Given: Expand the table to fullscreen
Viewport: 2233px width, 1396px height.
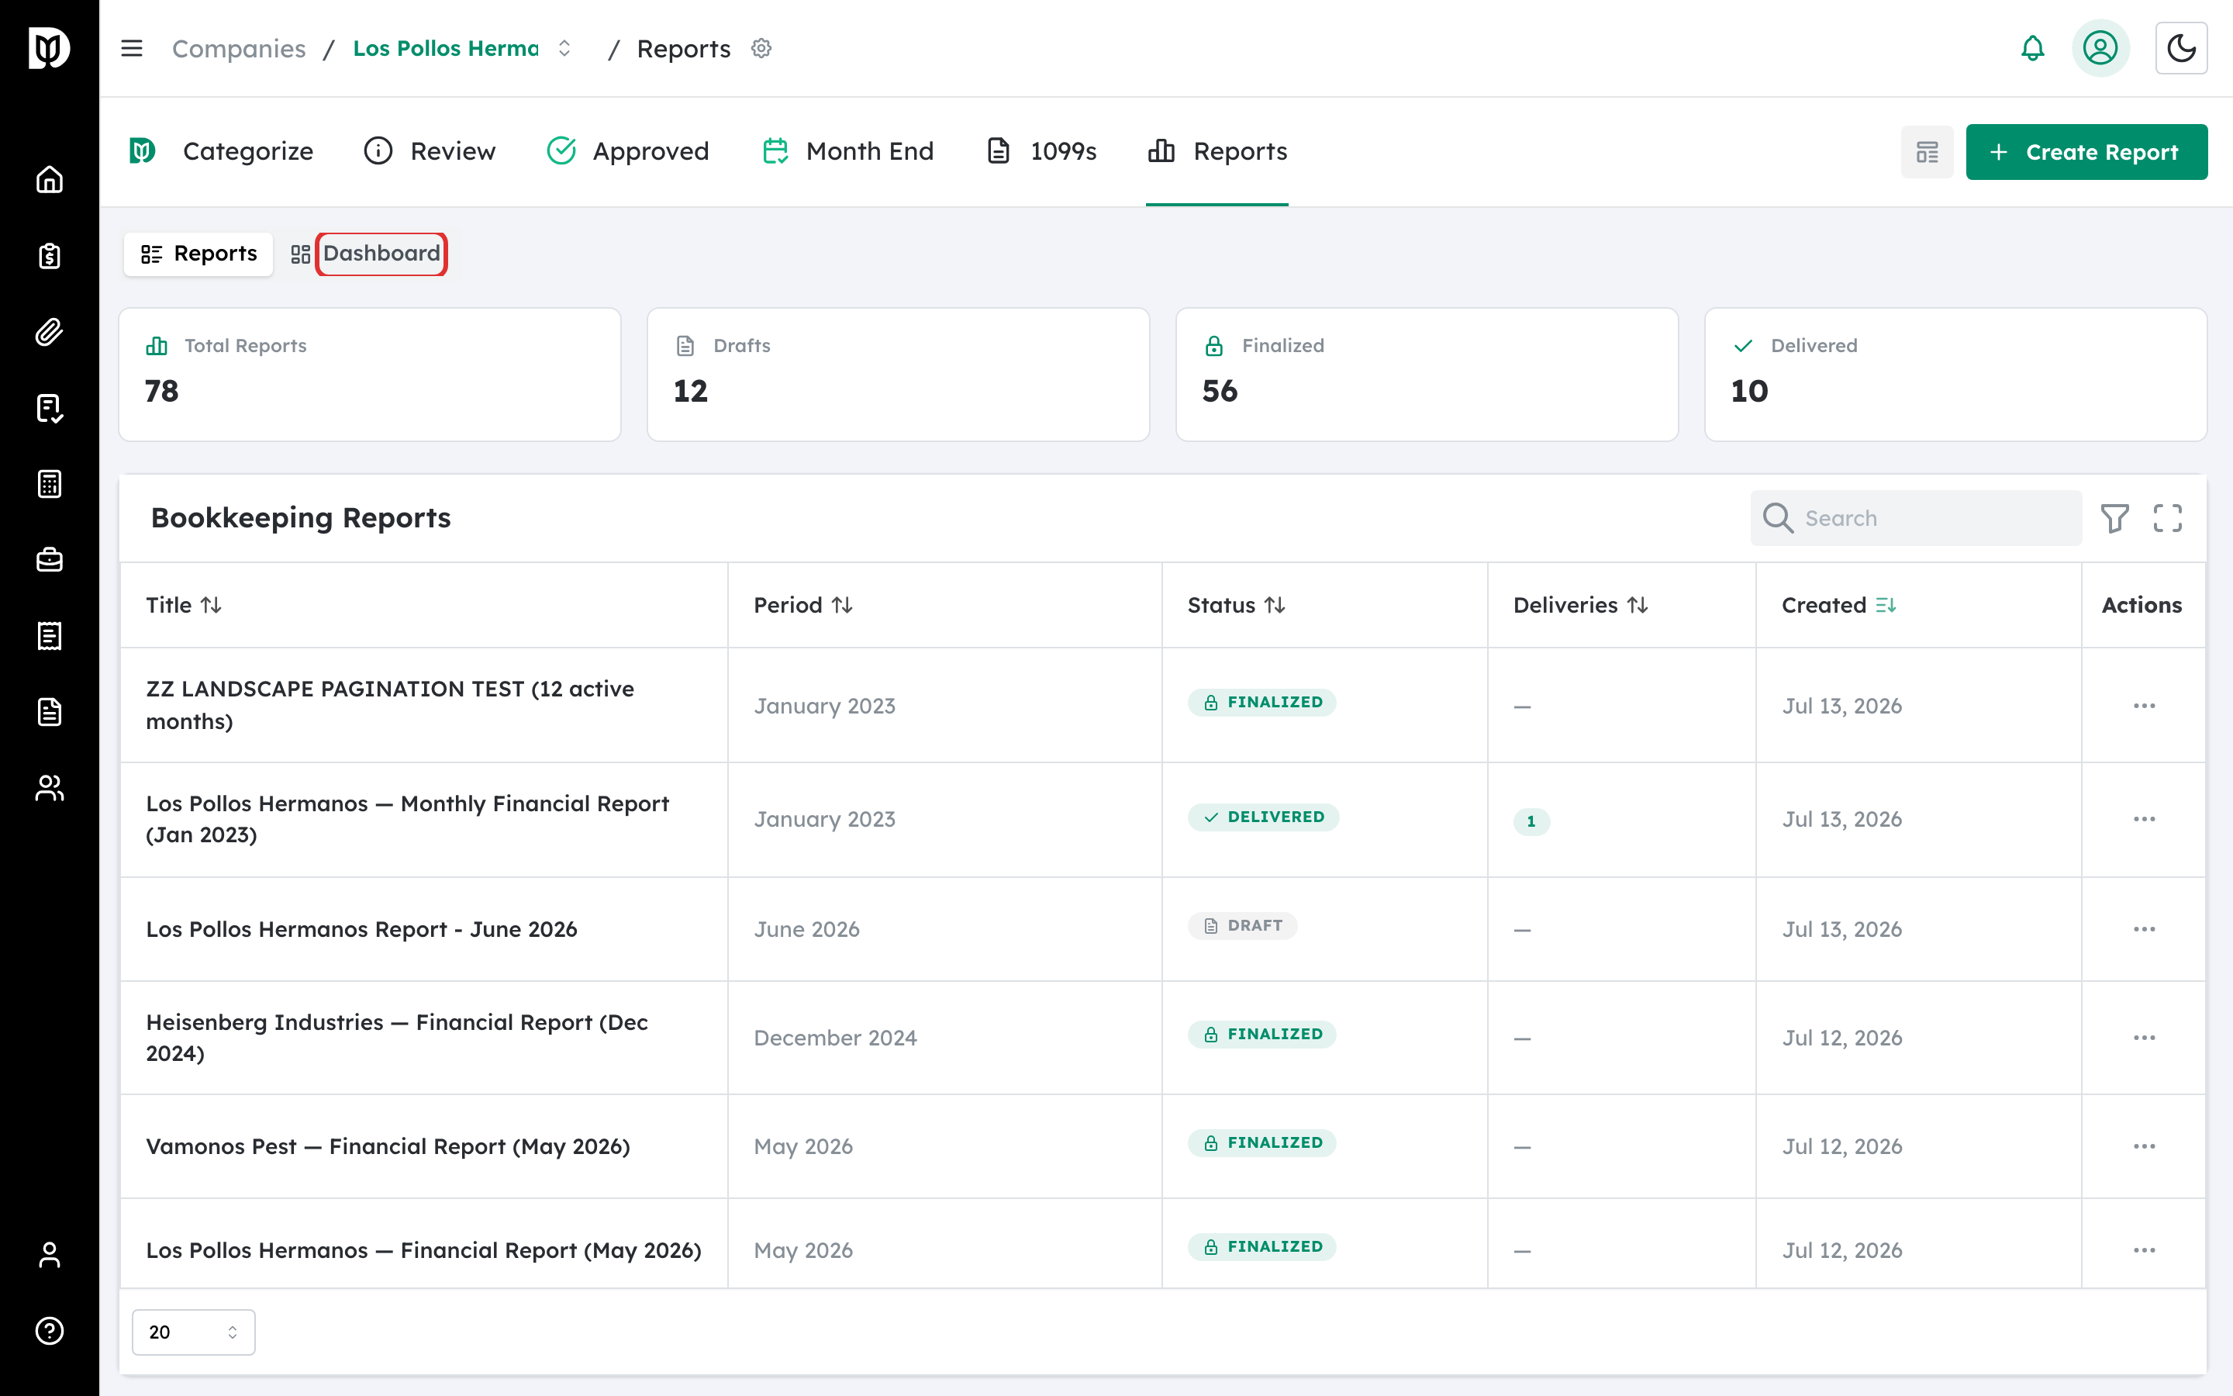Looking at the screenshot, I should pyautogui.click(x=2168, y=518).
